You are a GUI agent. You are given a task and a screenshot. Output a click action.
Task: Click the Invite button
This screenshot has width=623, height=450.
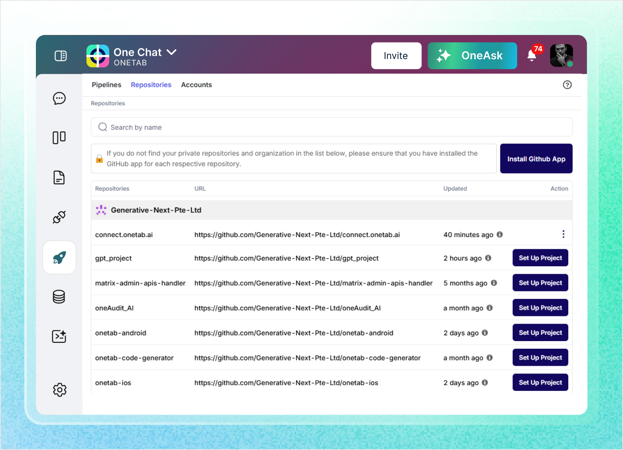coord(396,56)
